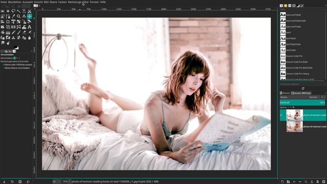
Task: Reset tool options to defaults
Action: (x=28, y=182)
